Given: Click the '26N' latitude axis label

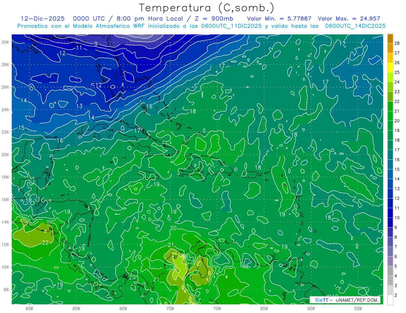Looking at the screenshot, I should (5, 87).
